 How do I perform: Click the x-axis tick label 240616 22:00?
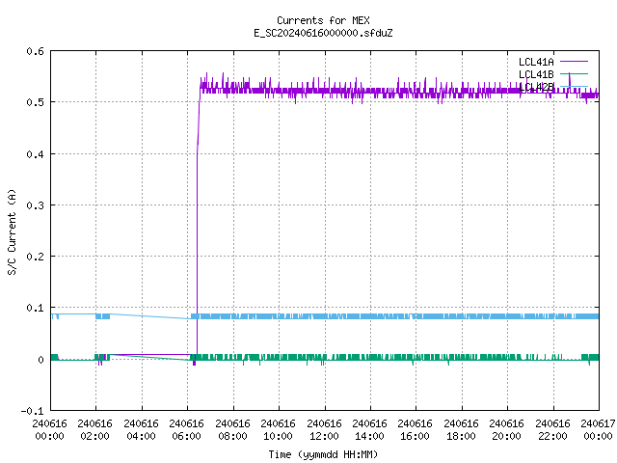(552, 430)
